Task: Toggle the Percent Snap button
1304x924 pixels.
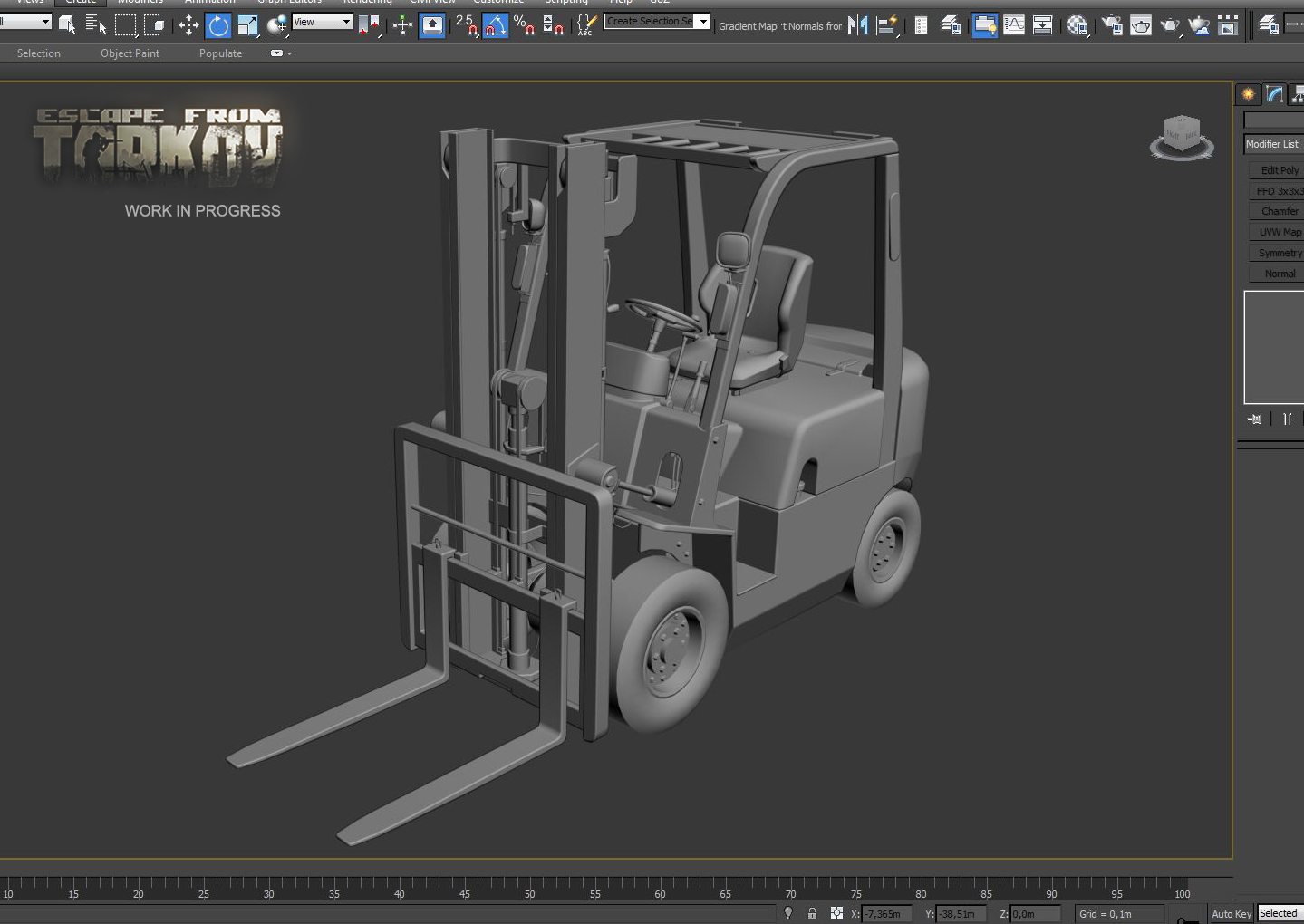Action: [x=524, y=25]
